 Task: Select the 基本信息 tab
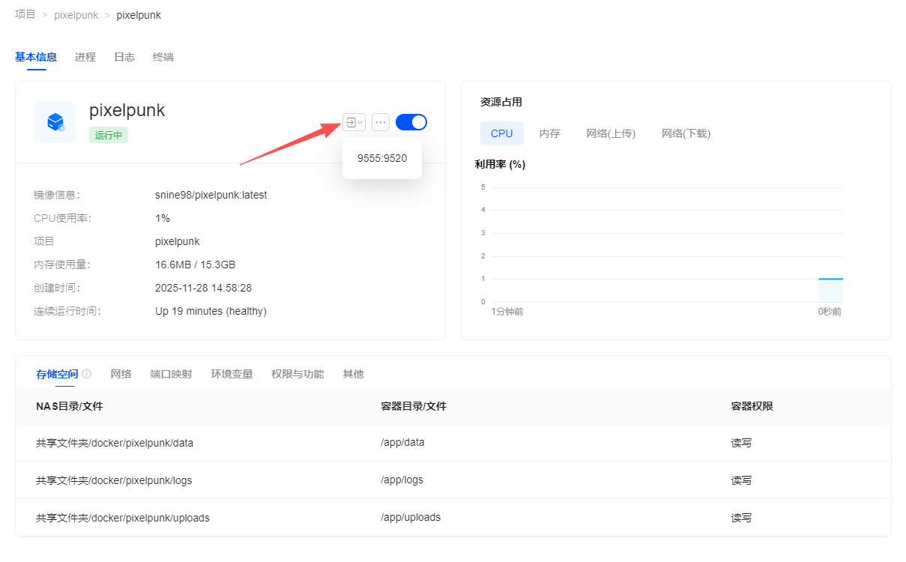pos(36,57)
